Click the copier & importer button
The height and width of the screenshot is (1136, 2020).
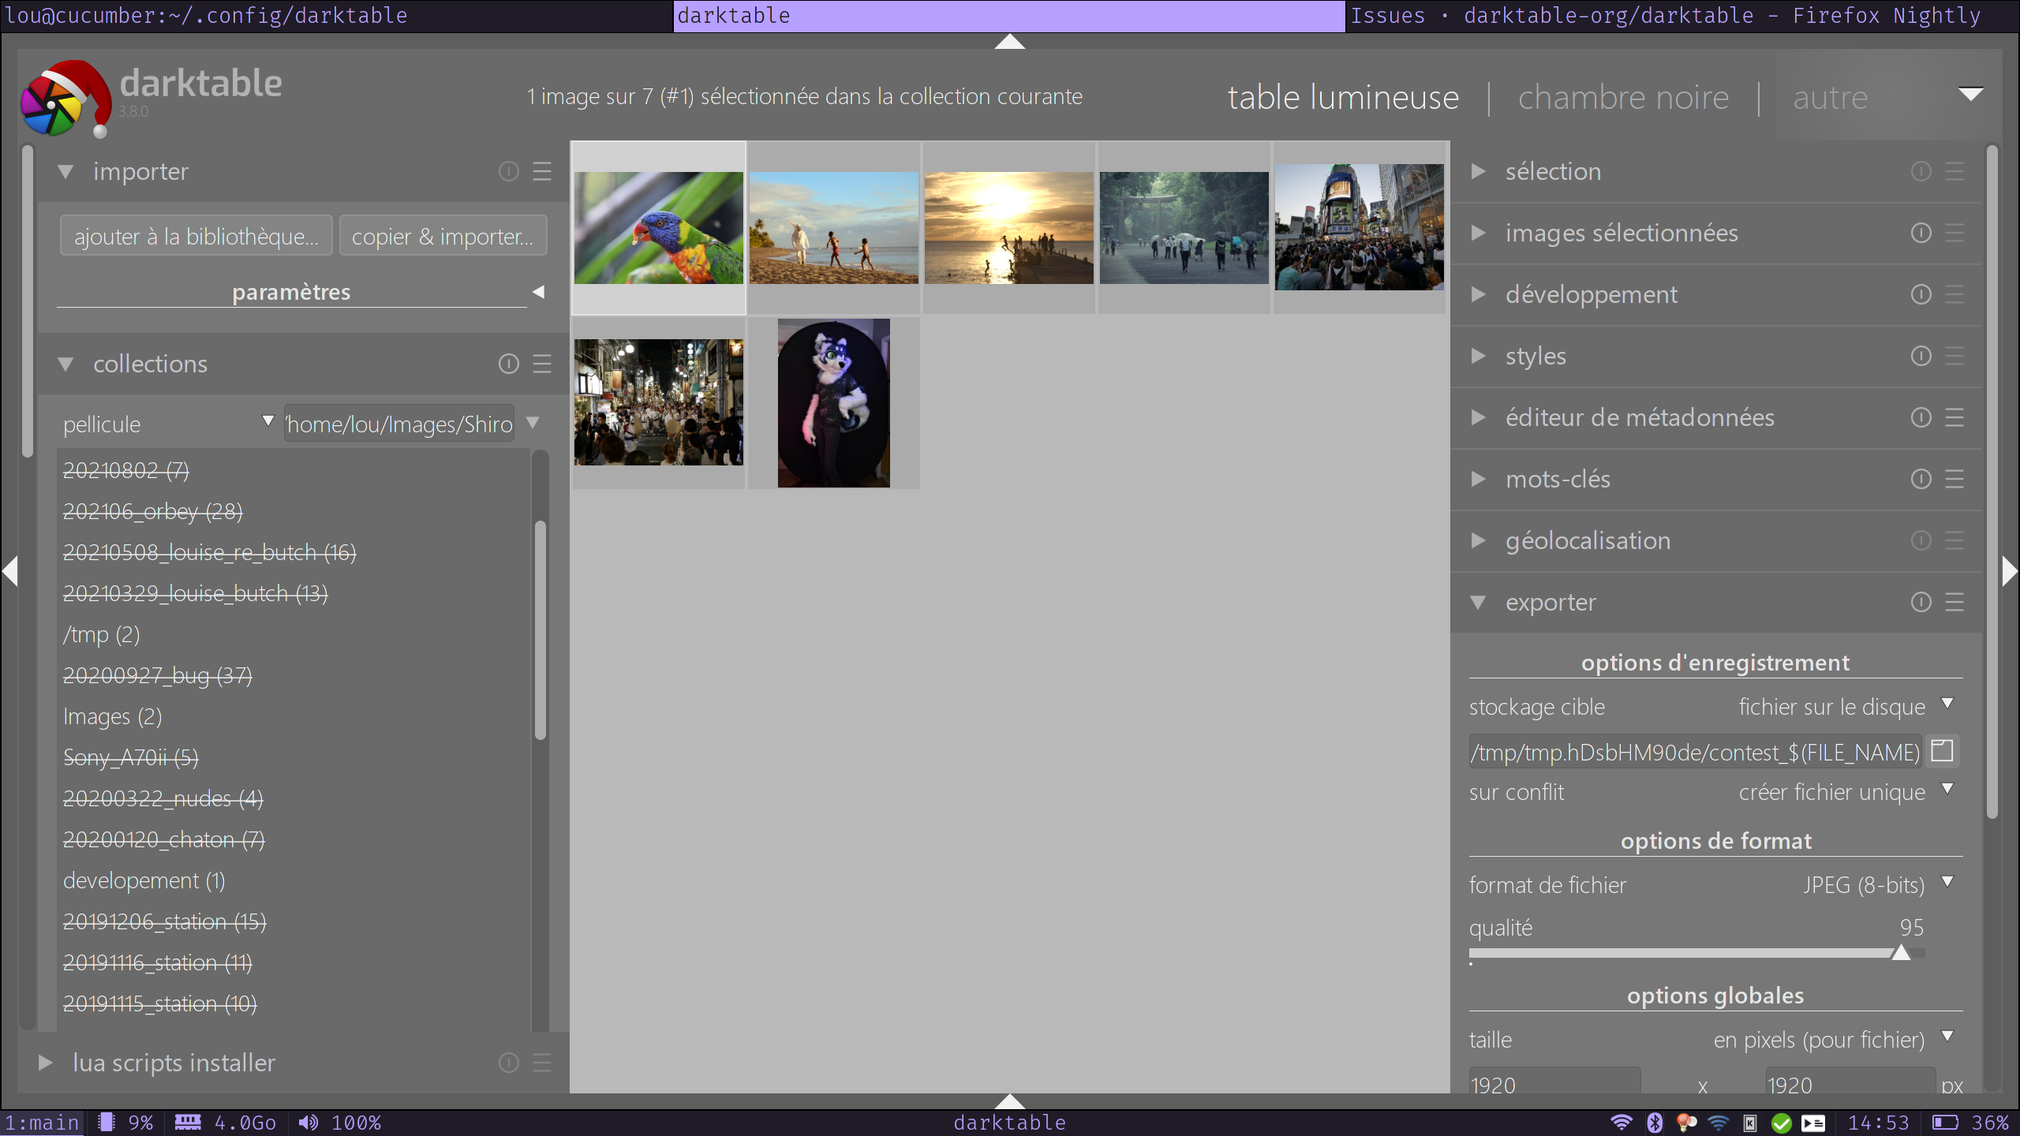[443, 235]
